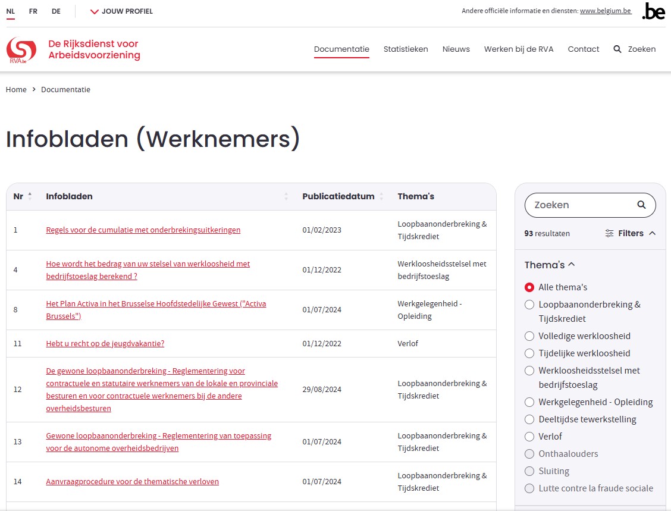Image resolution: width=671 pixels, height=511 pixels.
Task: Click inside the Zoeken search input field
Action: pyautogui.click(x=571, y=205)
